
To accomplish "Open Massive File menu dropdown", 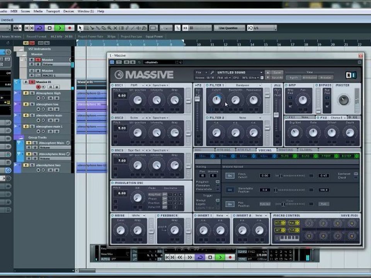I will 201,72.
